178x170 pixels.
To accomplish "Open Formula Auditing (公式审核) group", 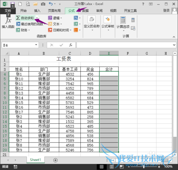I will (x=108, y=23).
